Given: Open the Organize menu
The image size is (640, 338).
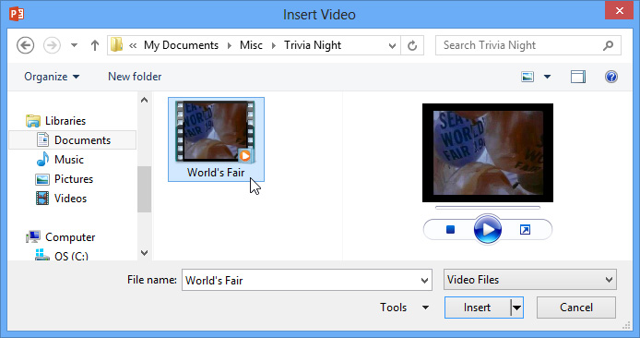Looking at the screenshot, I should click(x=52, y=77).
